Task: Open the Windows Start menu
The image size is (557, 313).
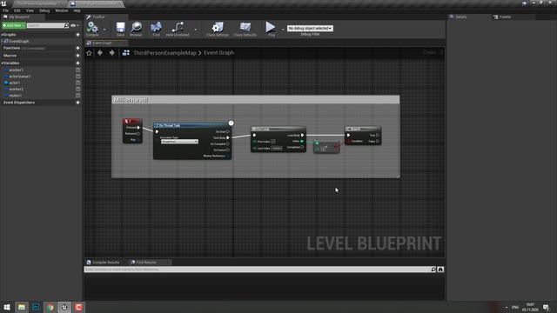Action: click(x=7, y=307)
